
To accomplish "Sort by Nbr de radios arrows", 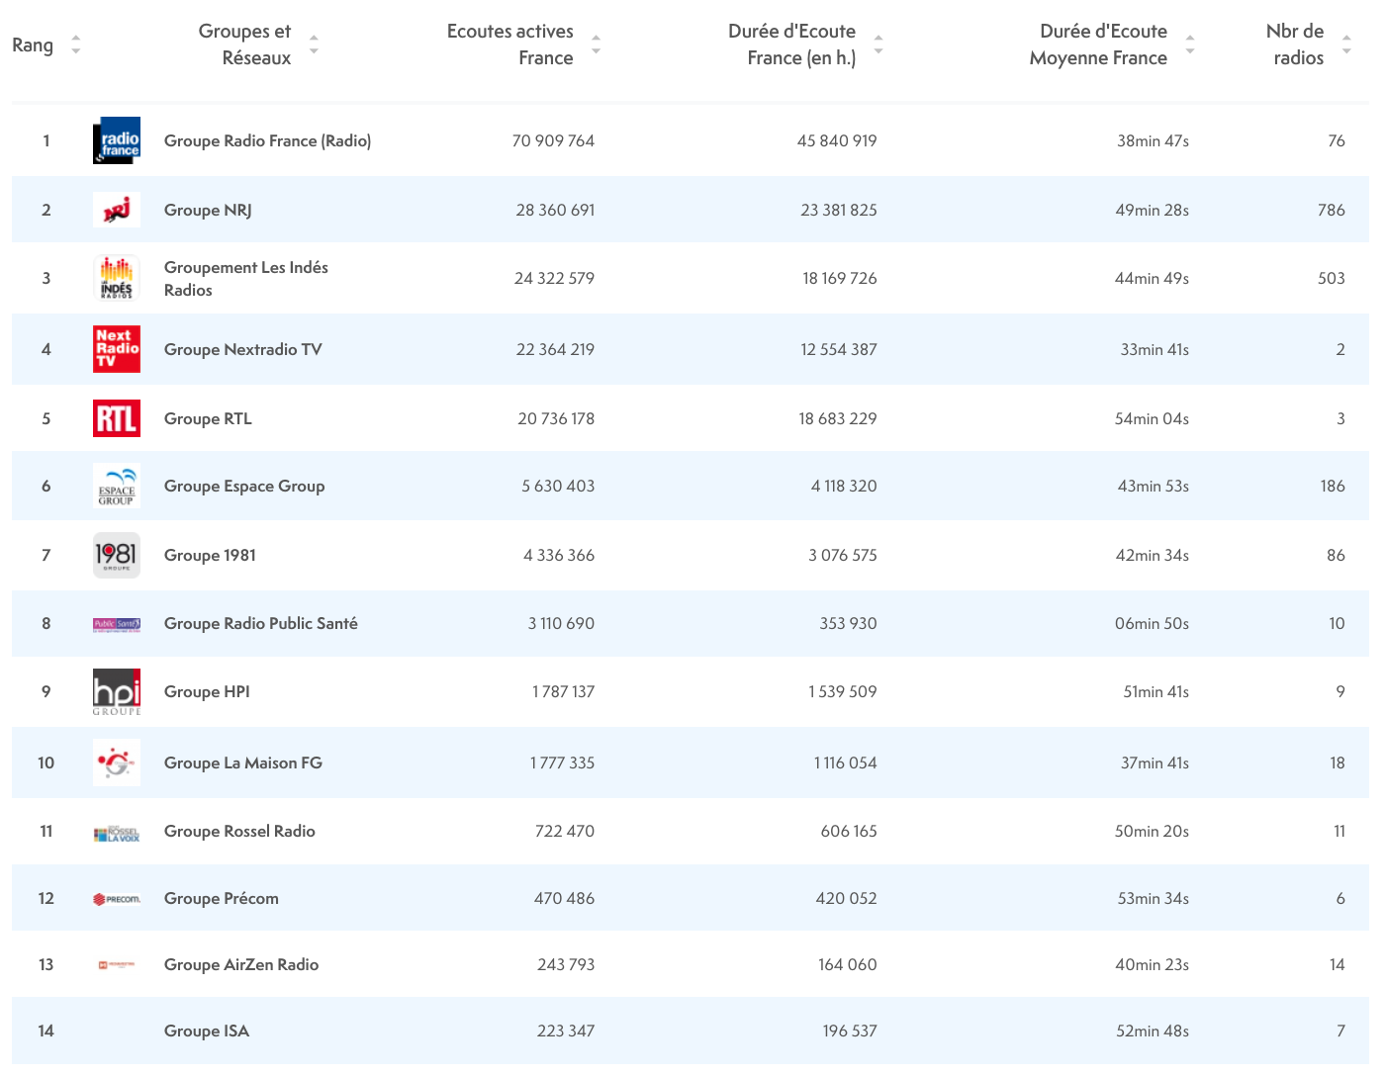I will pos(1346,45).
